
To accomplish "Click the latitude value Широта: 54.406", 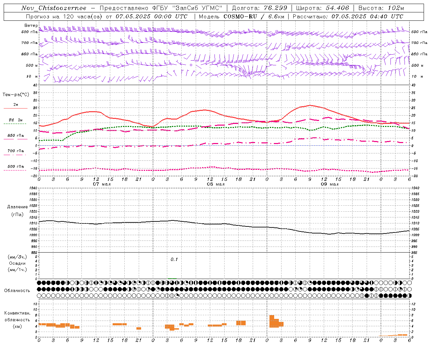I will pos(322,8).
